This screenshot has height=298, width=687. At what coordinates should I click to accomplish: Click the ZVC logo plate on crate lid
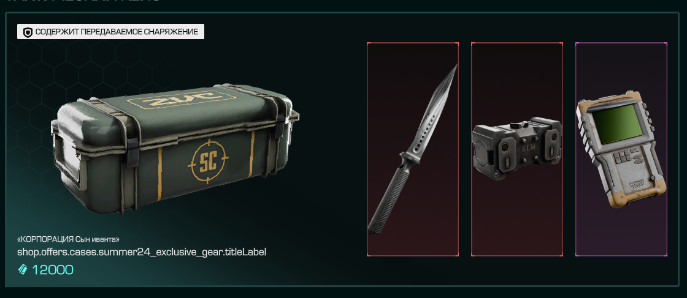tap(182, 100)
